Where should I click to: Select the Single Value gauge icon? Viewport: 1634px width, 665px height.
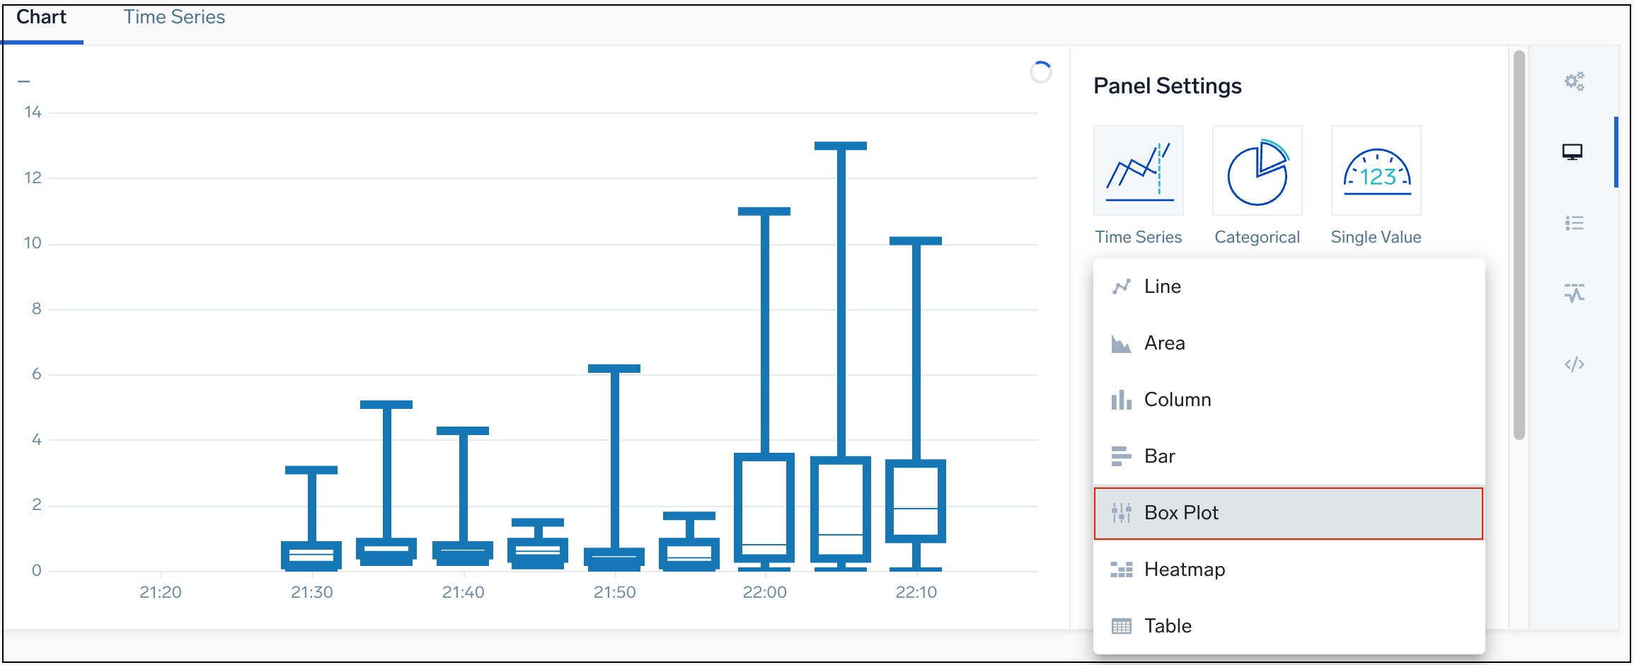click(1375, 170)
